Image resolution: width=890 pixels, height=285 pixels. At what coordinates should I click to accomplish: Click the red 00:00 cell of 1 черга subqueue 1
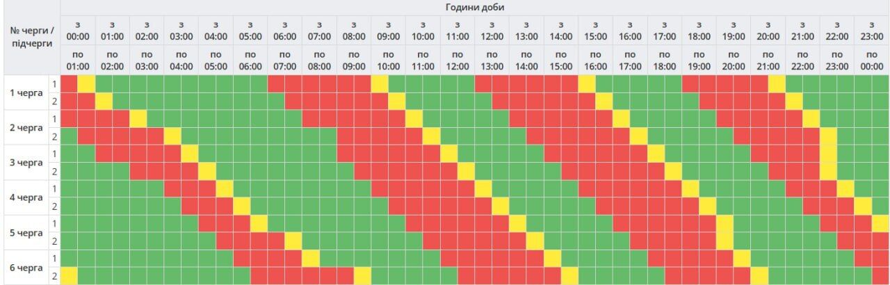coord(69,84)
